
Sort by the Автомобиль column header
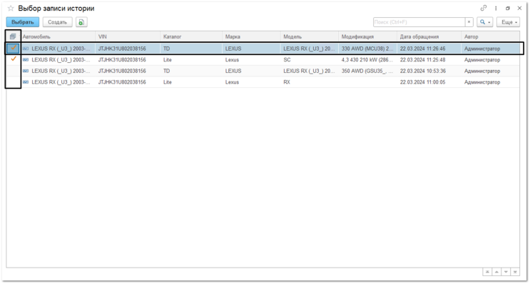pos(58,36)
